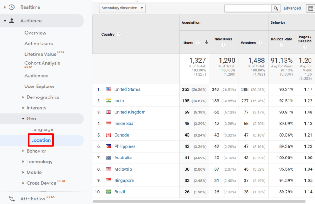Viewport: 315px width, 204px height.
Task: Open the User Explorer report
Action: point(40,86)
